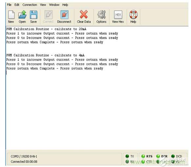The width and height of the screenshot is (191, 167).
Task: Toggle the RTS signal indicator
Action: pos(143,156)
